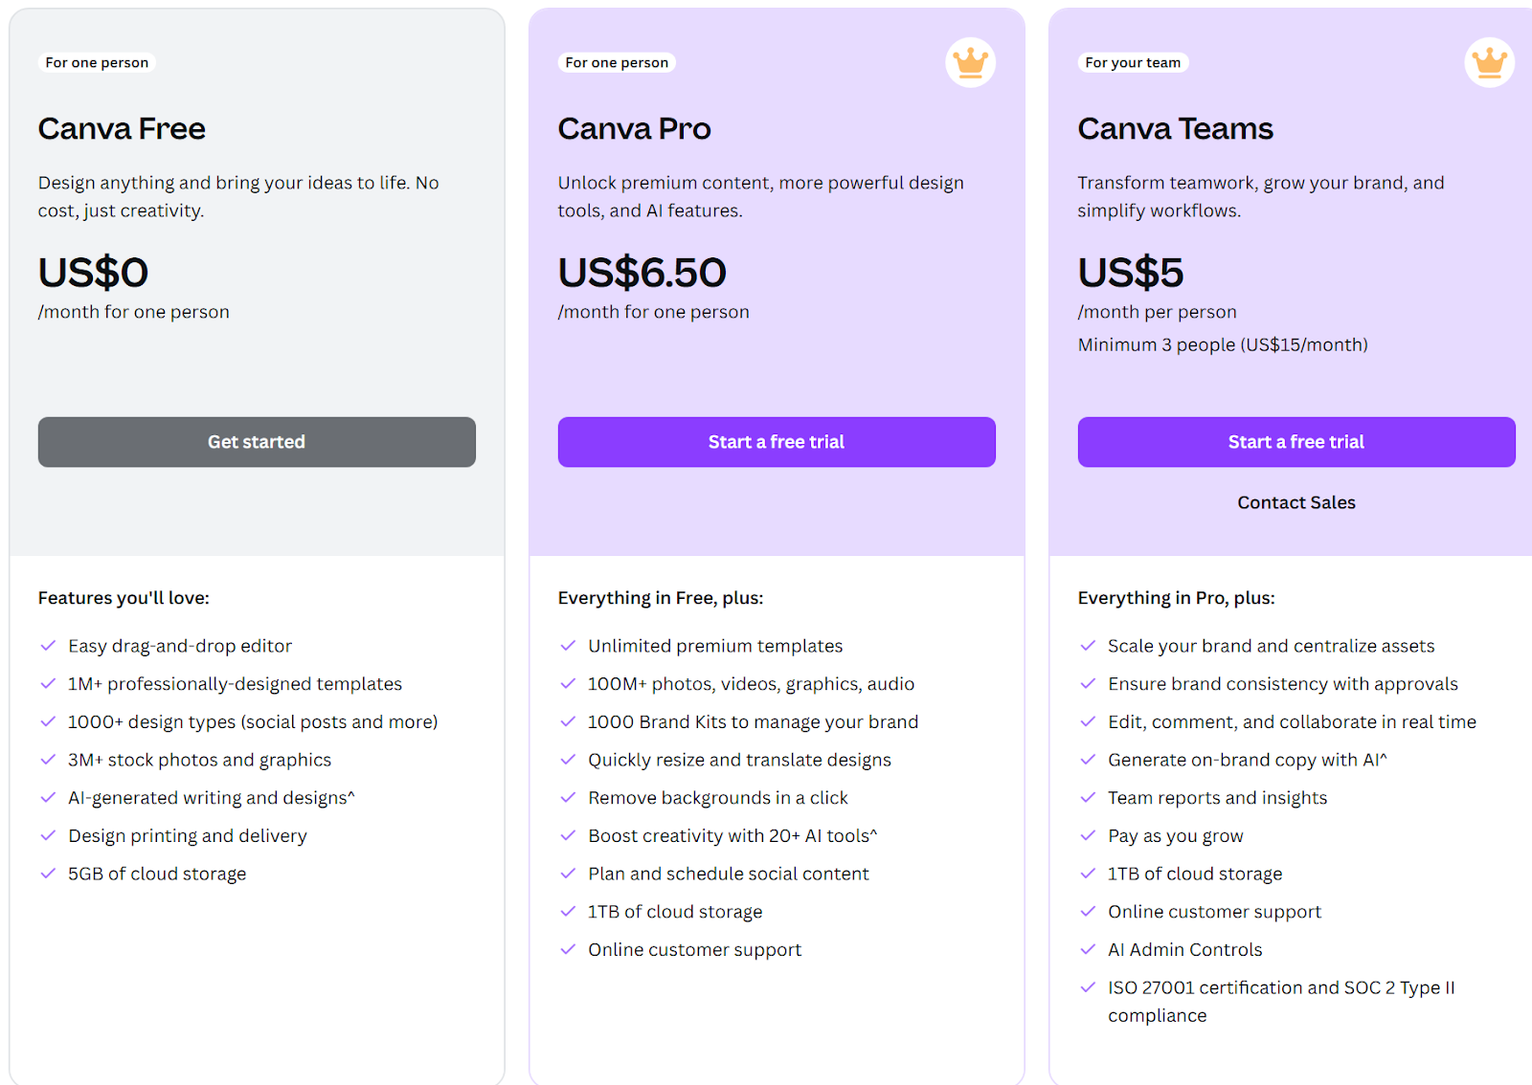The image size is (1532, 1085).
Task: Click checkmark next to AI Admin Controls
Action: (1088, 949)
